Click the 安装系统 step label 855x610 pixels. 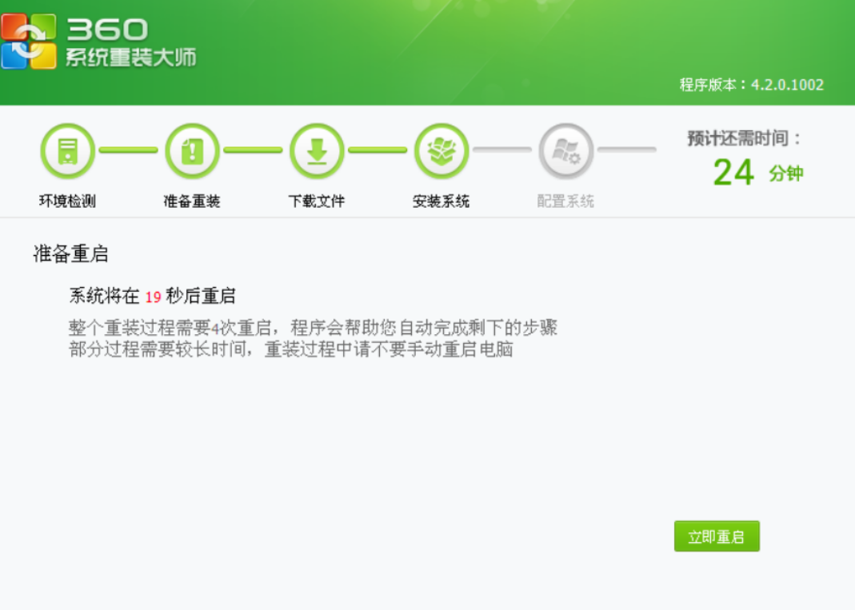point(441,201)
